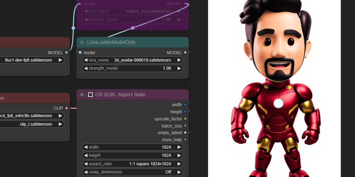Decrease strength_model in LoraLoaderModelOnly node
Image resolution: width=355 pixels, height=177 pixels.
86,68
